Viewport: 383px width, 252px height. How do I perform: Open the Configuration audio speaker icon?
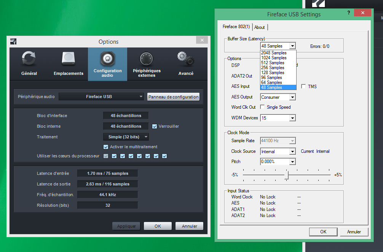[107, 59]
